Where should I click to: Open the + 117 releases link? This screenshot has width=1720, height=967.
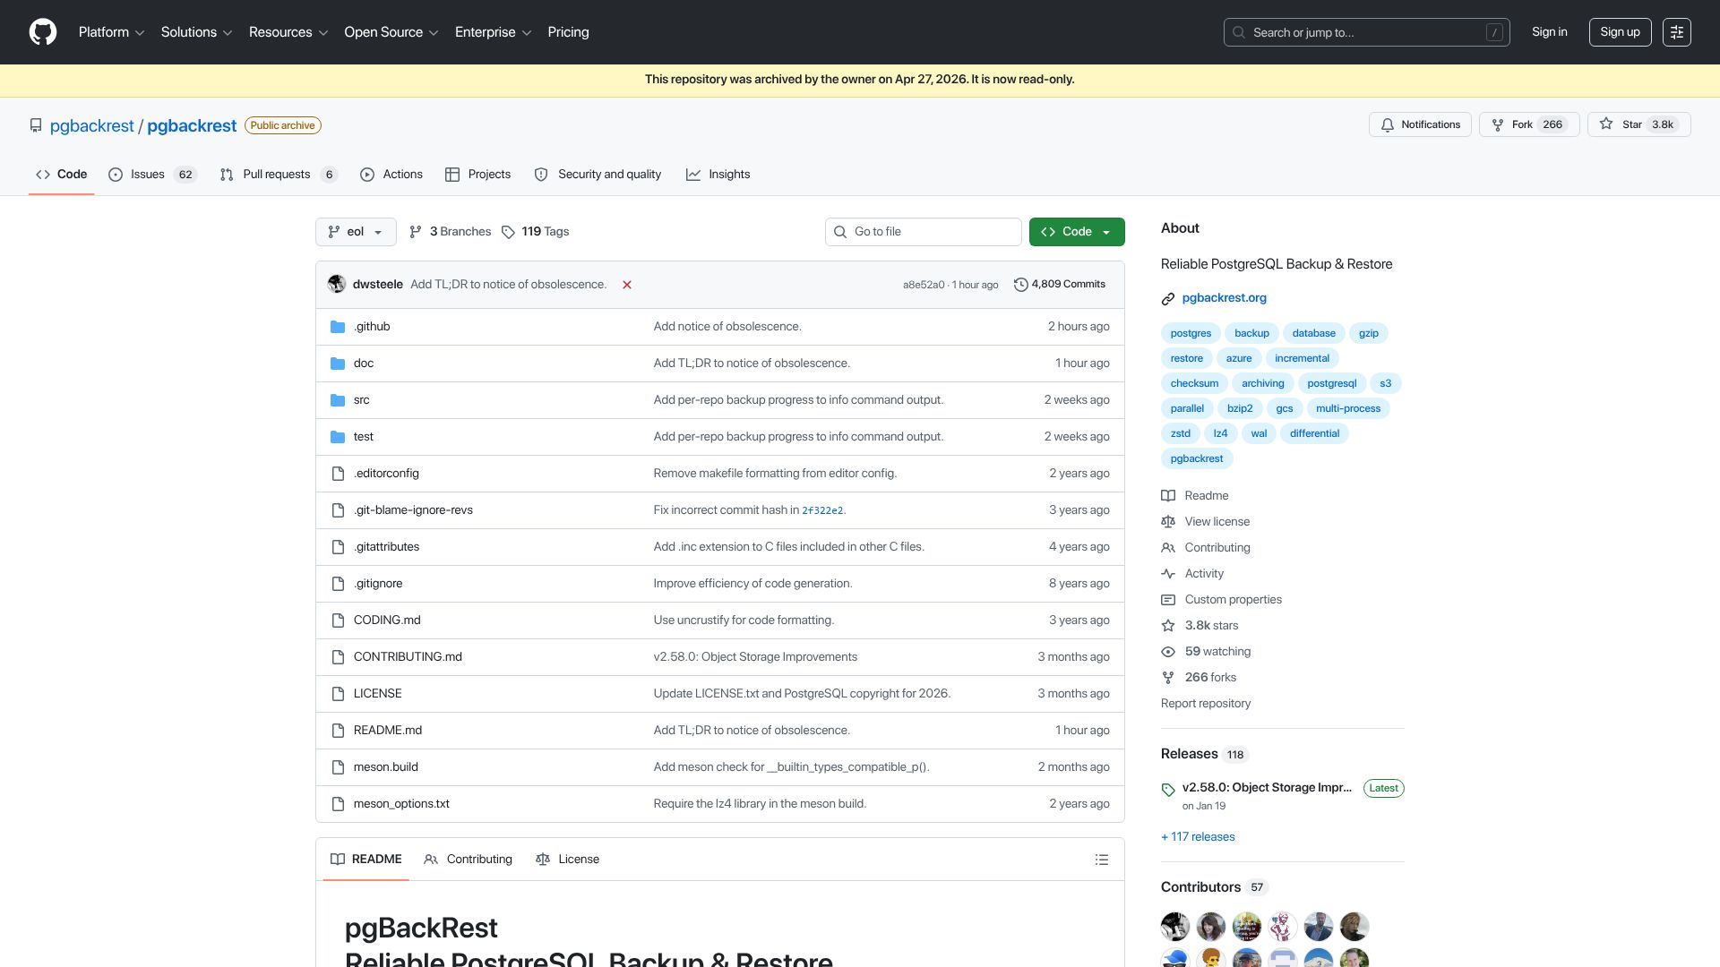pyautogui.click(x=1198, y=837)
